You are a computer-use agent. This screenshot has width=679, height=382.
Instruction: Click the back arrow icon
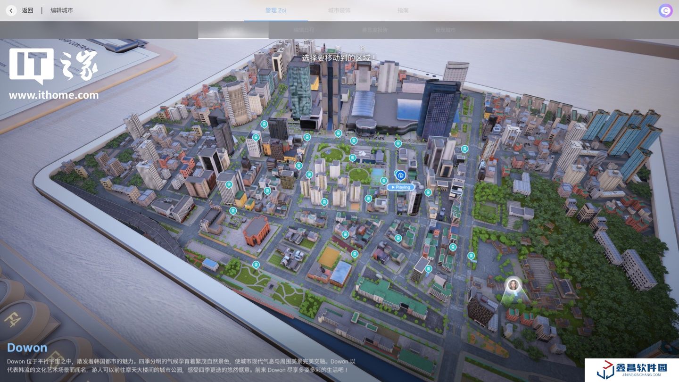[11, 10]
